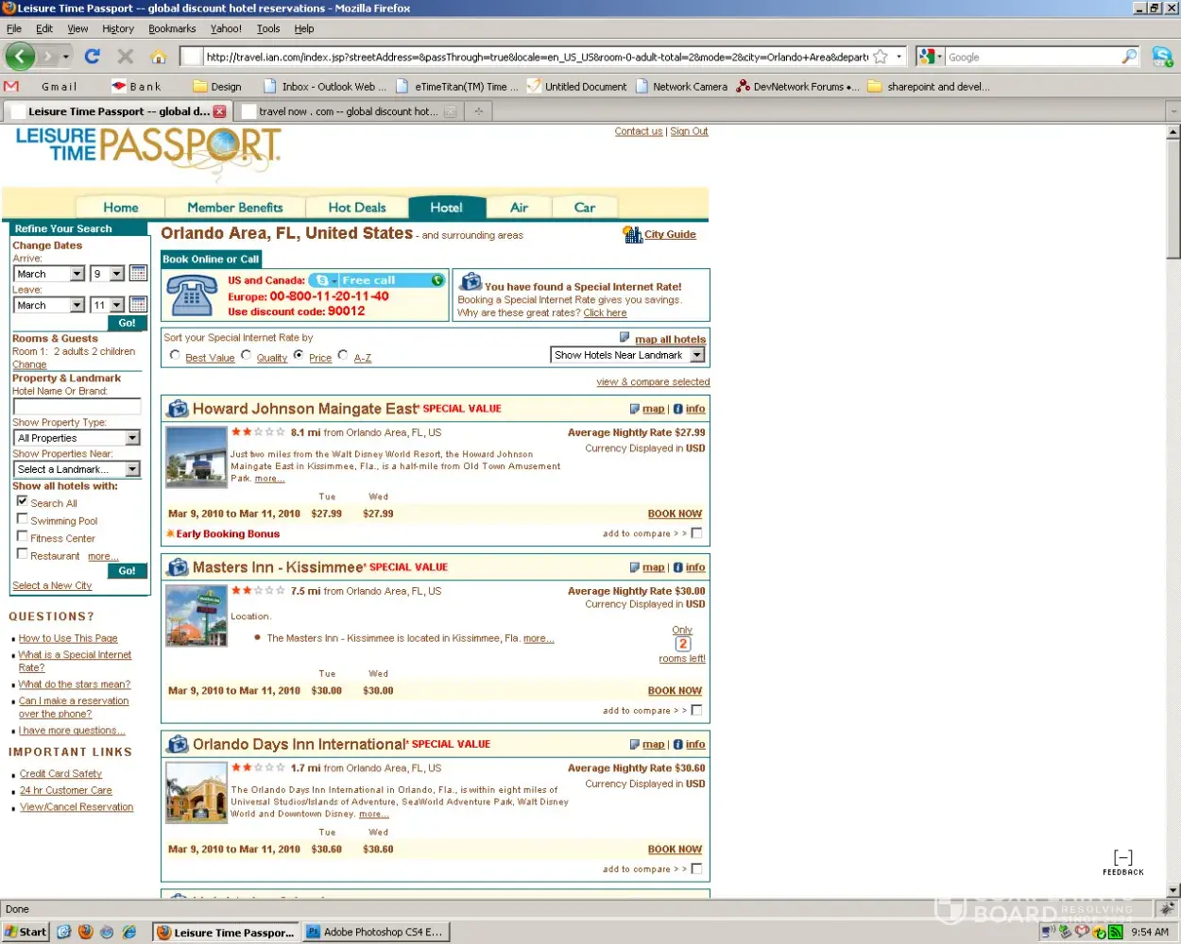Click the Skype Free call button
1181x944 pixels.
tap(377, 280)
